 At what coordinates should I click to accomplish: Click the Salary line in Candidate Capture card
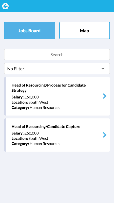(25, 133)
